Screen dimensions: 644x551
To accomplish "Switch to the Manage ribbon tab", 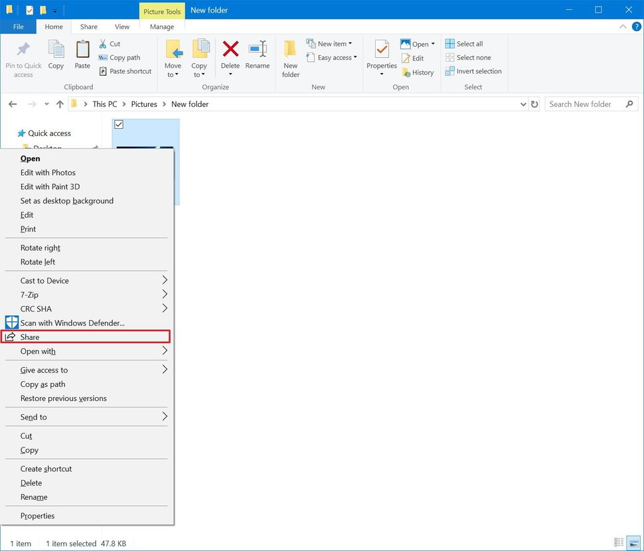I will 161,27.
